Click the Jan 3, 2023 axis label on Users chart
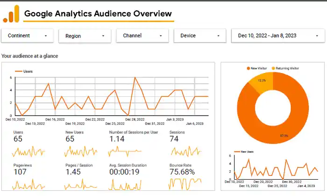 click(175, 119)
